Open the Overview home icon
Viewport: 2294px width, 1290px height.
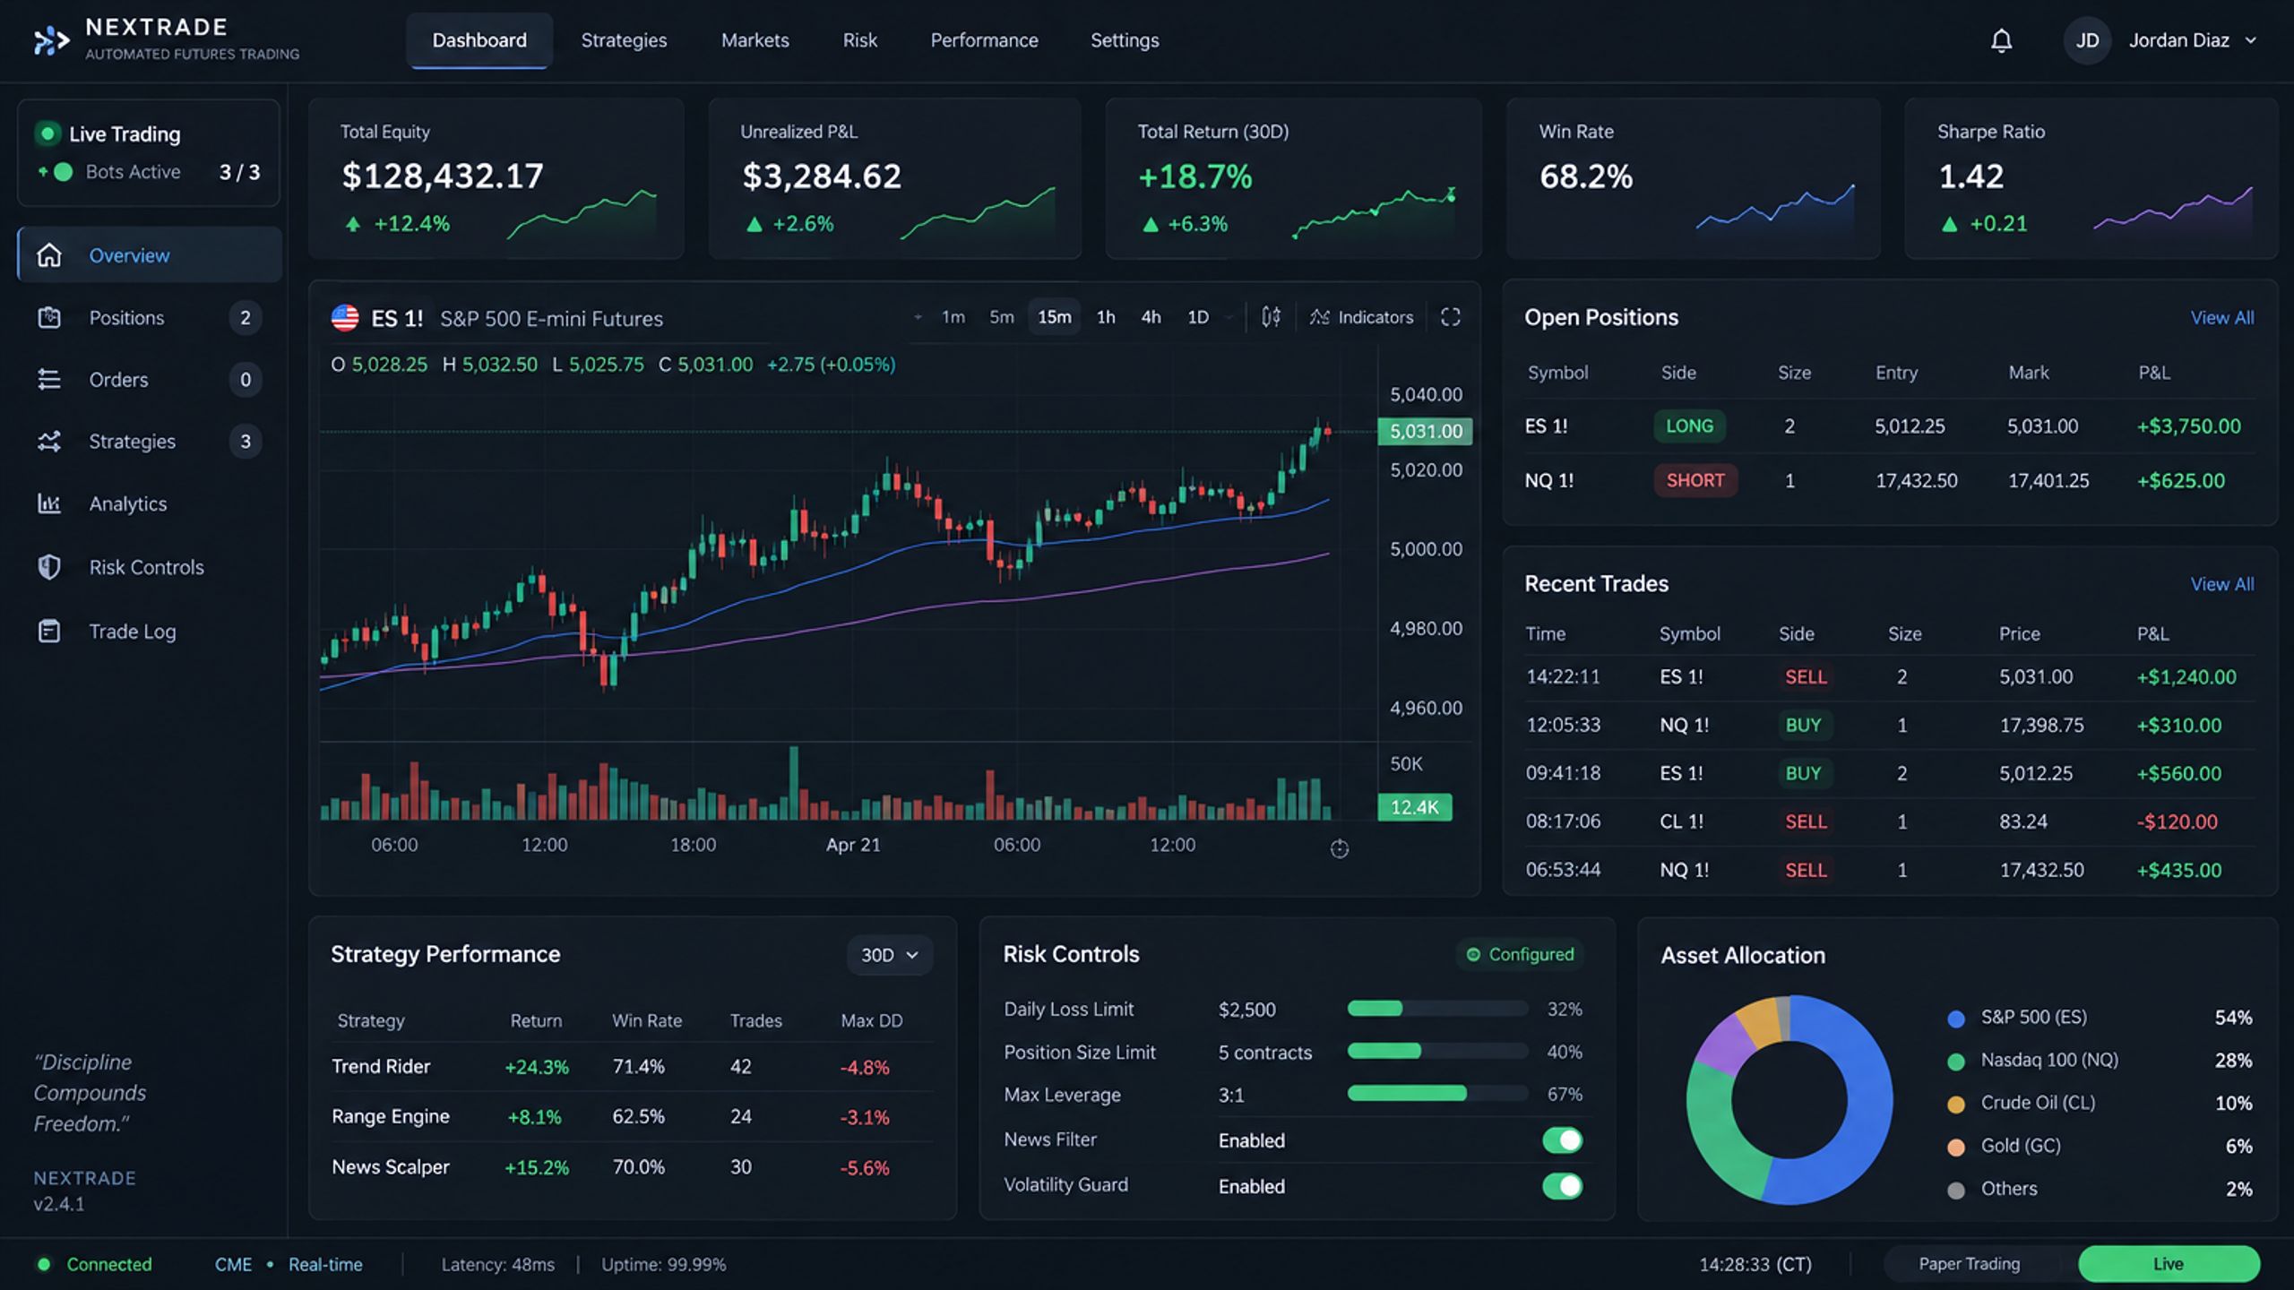coord(49,255)
